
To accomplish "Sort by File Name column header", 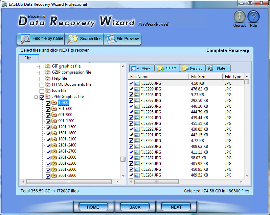I will (x=159, y=77).
